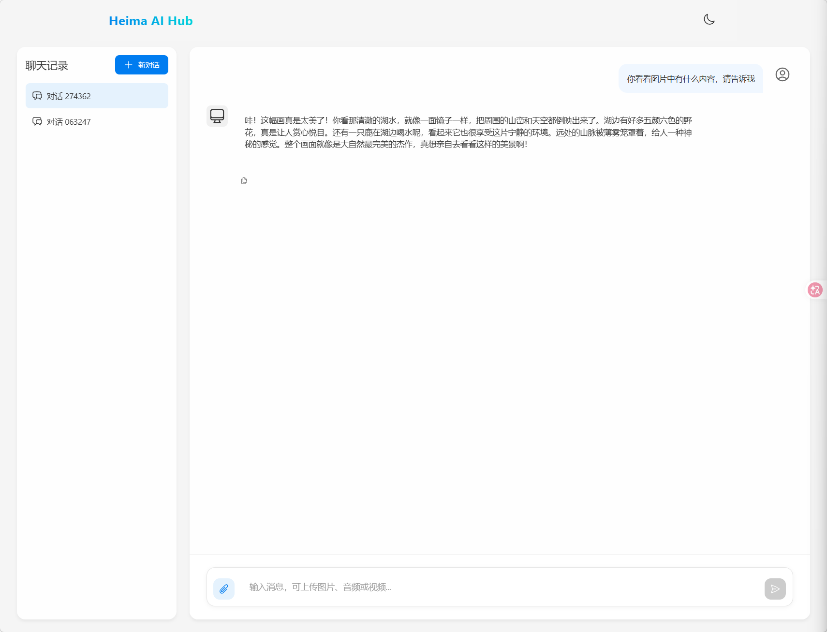Select the 对话 274362 conversation label
827x632 pixels.
tap(69, 96)
